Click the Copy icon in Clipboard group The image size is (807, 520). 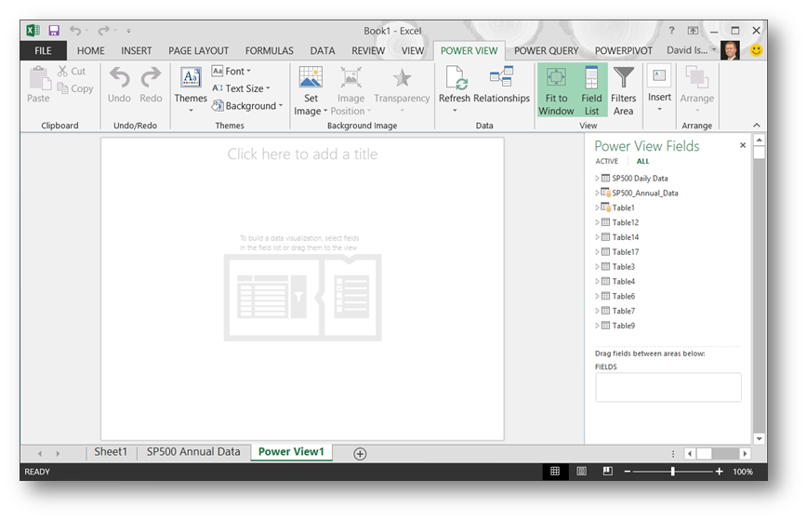tap(63, 88)
